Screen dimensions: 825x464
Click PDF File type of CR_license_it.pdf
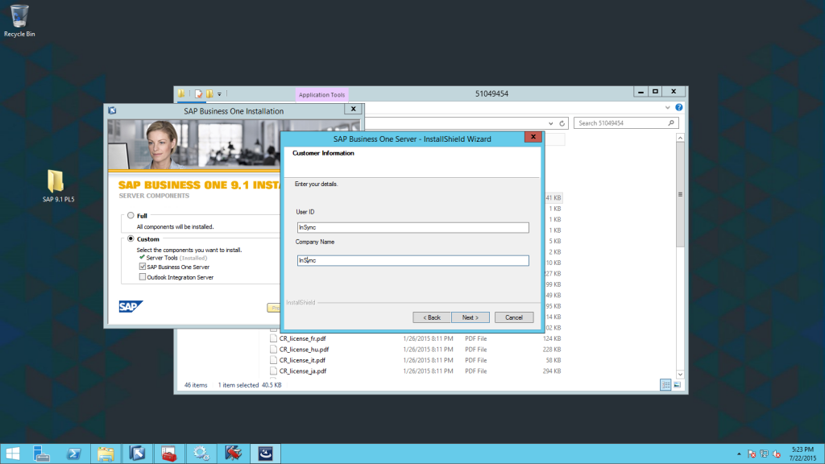click(475, 360)
